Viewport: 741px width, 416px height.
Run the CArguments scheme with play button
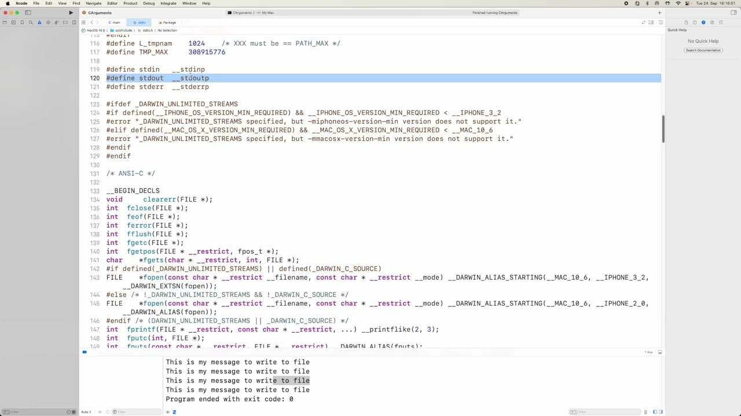point(71,13)
